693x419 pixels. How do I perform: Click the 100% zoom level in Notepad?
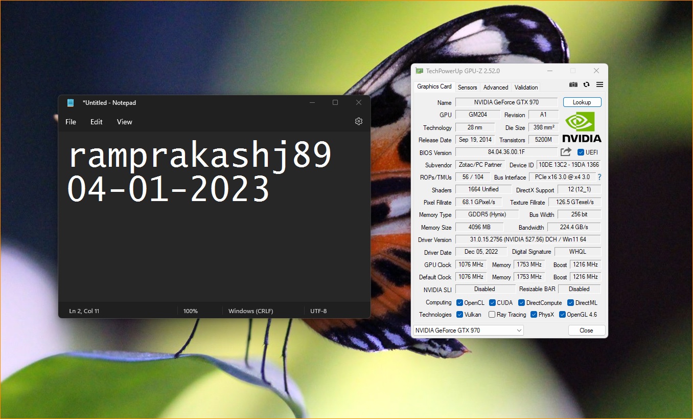click(x=191, y=311)
